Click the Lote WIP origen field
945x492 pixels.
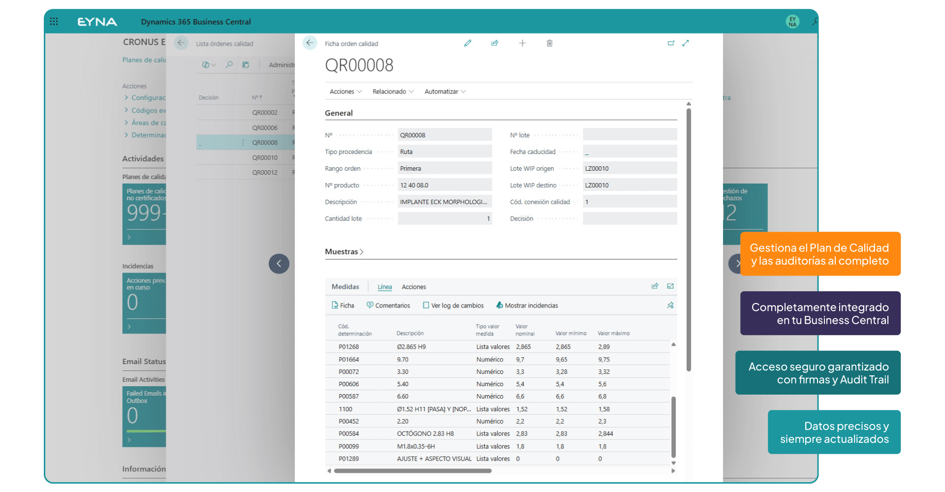(x=630, y=168)
